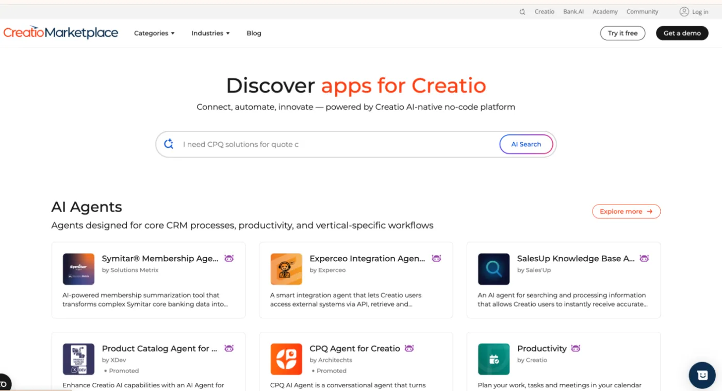This screenshot has height=391, width=722.
Task: Click the 'by Sales'Up' developer text
Action: click(534, 270)
